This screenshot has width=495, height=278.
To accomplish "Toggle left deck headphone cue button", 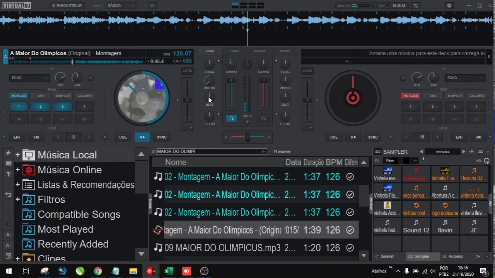I will click(231, 119).
